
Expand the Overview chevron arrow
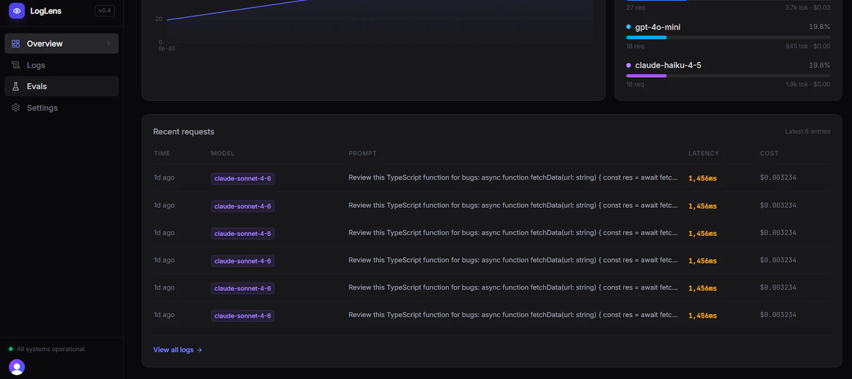point(109,44)
